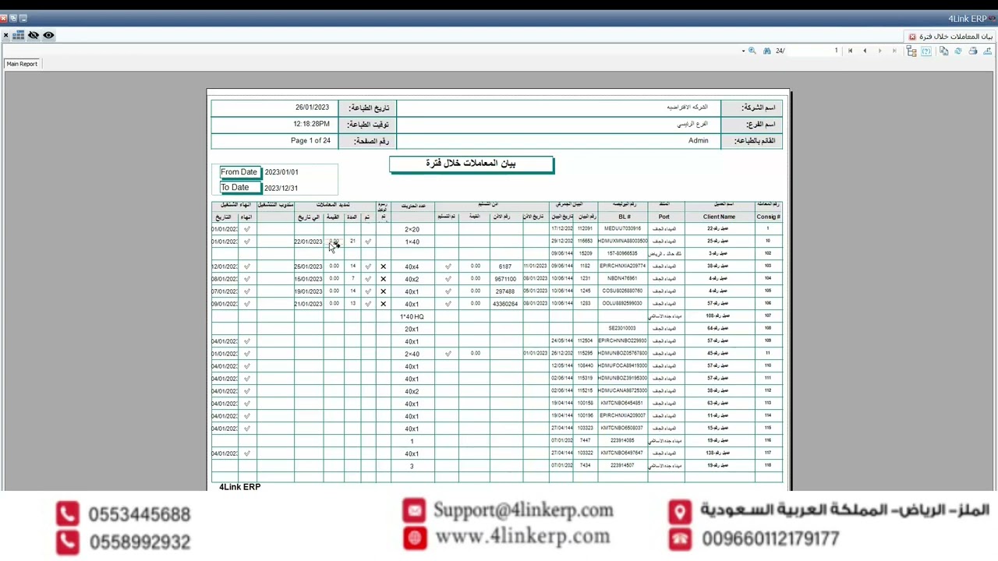Image resolution: width=998 pixels, height=561 pixels.
Task: Click the BL number 223914507
Action: [622, 466]
